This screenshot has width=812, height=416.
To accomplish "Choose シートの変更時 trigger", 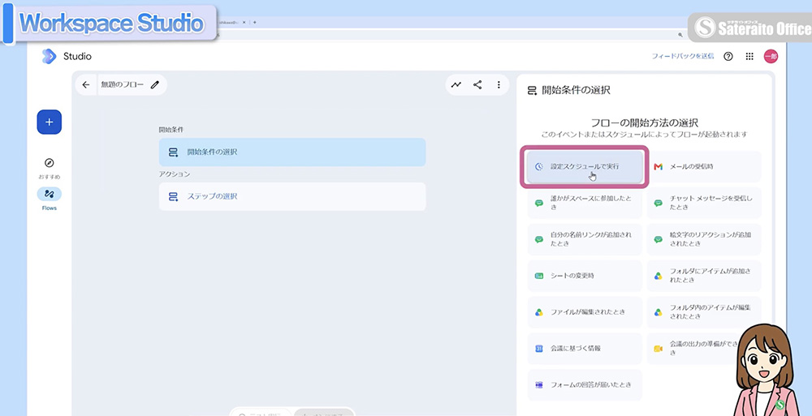I will coord(584,276).
